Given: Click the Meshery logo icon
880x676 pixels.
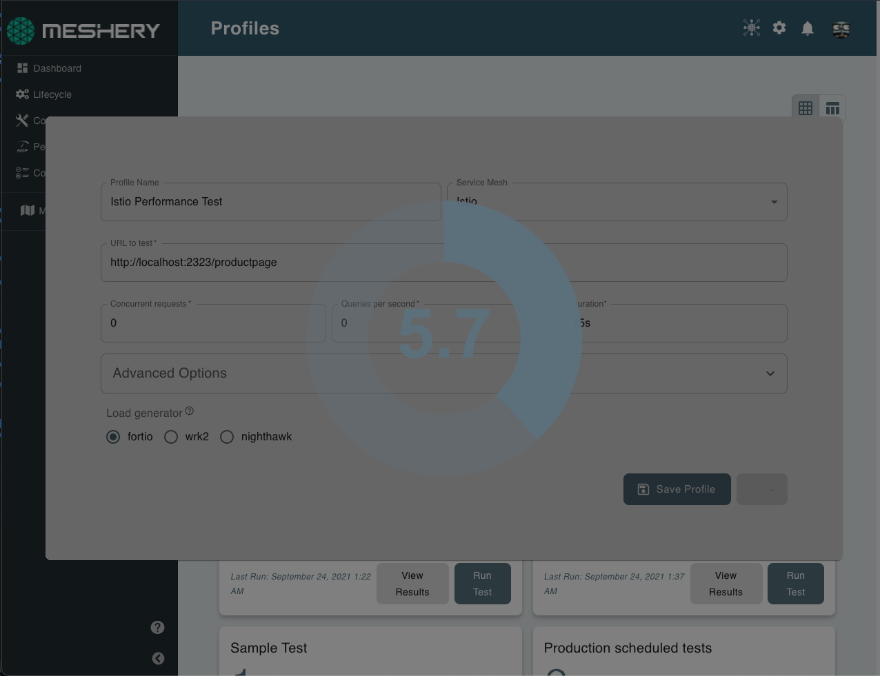Looking at the screenshot, I should 21,30.
